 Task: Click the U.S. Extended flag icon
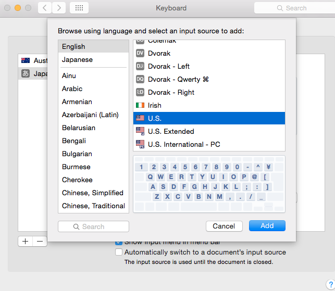pyautogui.click(x=140, y=131)
